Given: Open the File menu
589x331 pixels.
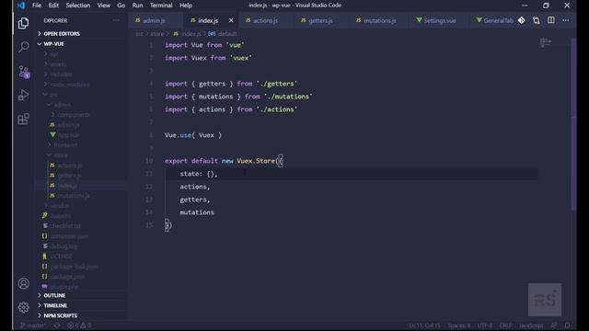Looking at the screenshot, I should pos(37,6).
